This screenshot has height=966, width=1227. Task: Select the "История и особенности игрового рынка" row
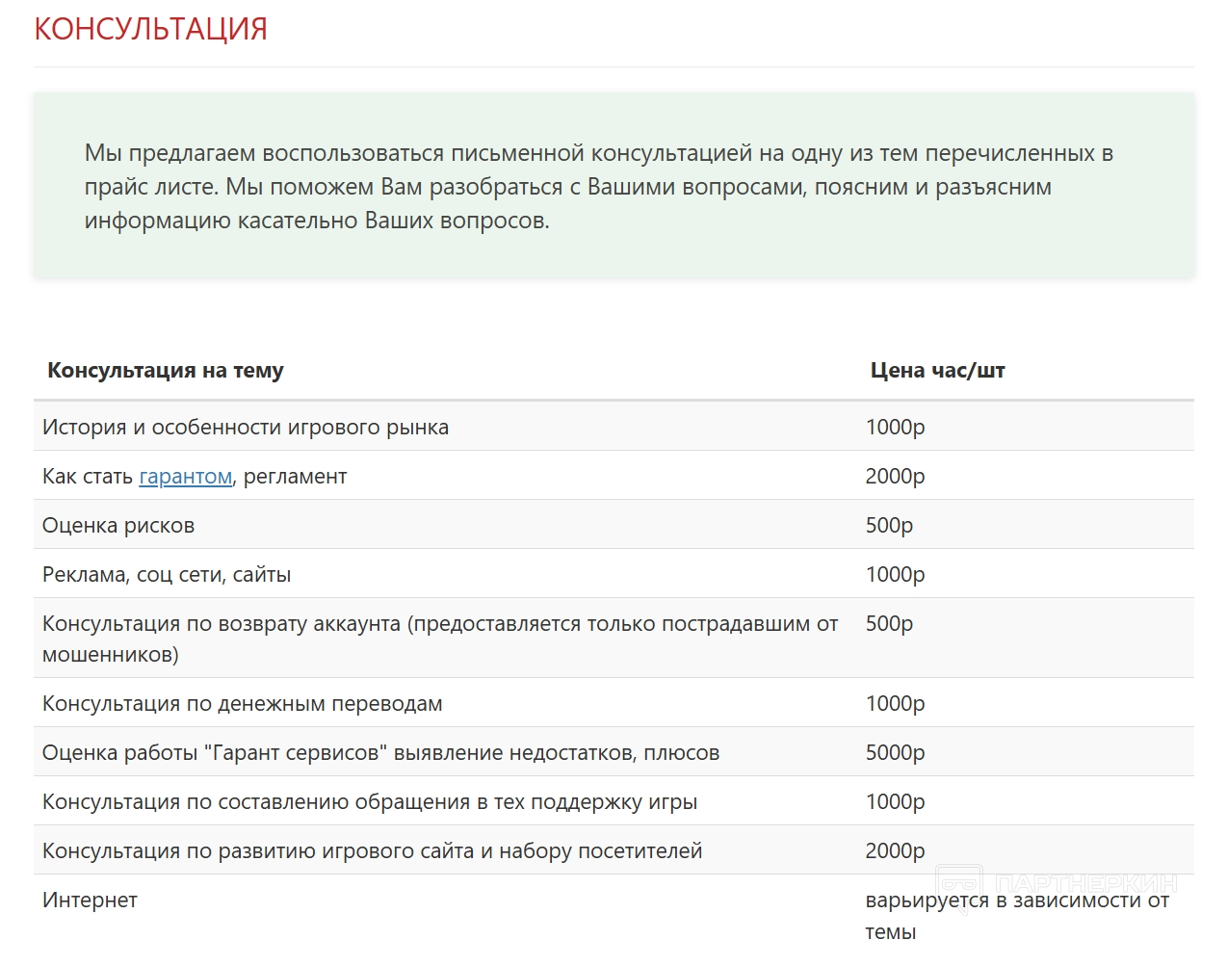(x=246, y=428)
